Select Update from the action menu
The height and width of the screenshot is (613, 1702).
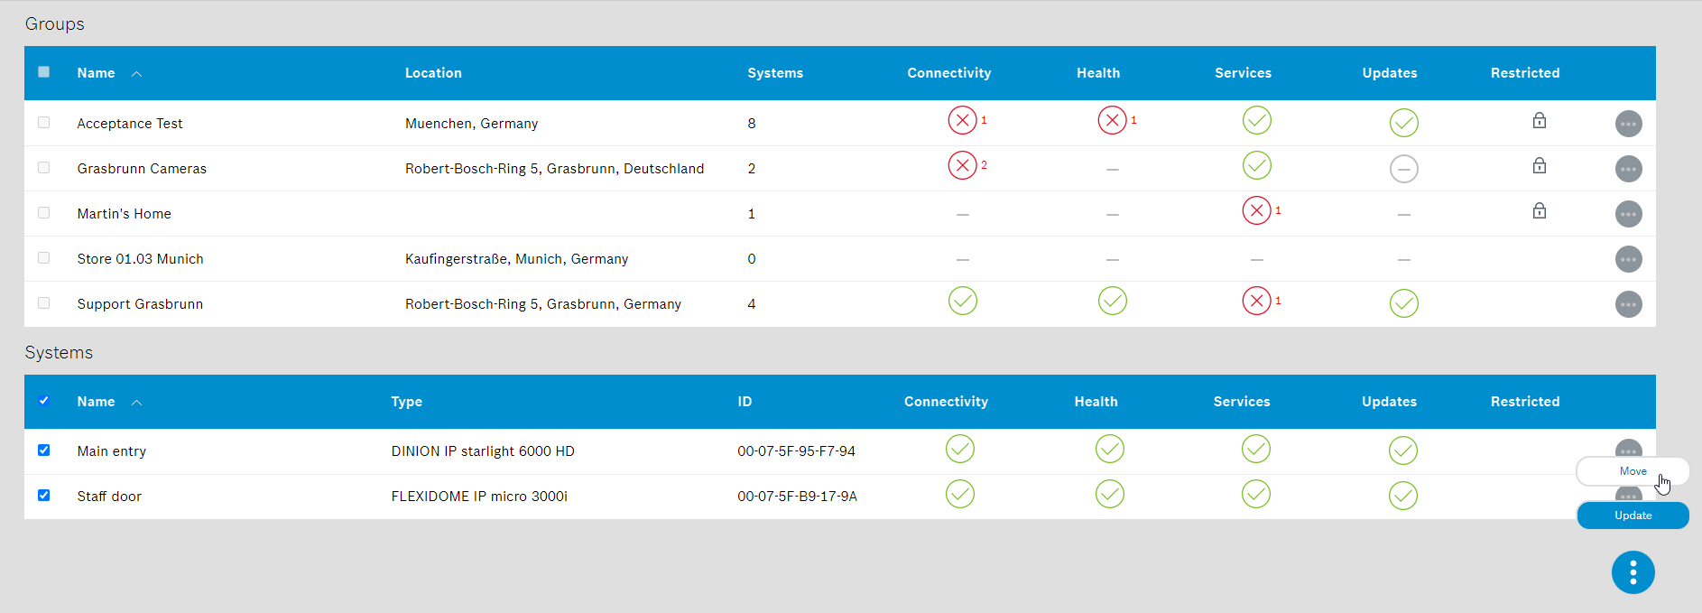tap(1632, 515)
